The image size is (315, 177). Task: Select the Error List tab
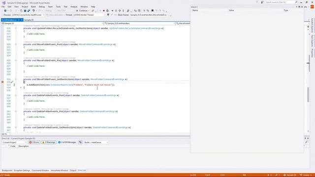point(82,171)
